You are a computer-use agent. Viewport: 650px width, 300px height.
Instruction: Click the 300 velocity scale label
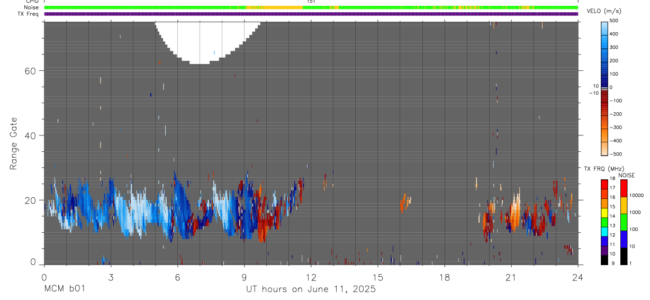point(615,48)
